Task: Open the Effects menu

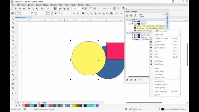Action: pos(45,5)
